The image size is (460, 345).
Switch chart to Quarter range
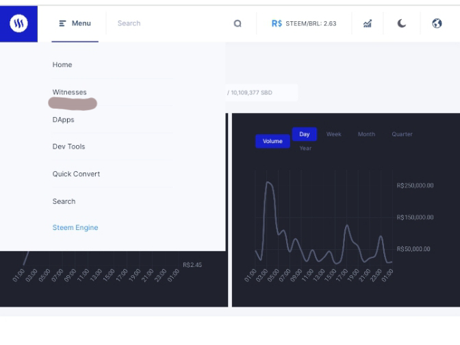402,134
